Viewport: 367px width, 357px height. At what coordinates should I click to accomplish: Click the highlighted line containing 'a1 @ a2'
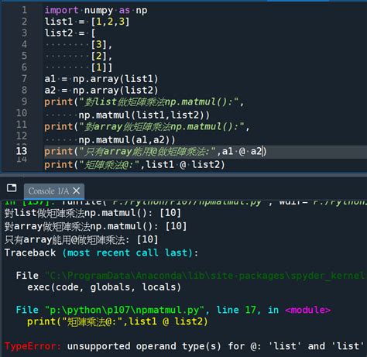pos(205,152)
